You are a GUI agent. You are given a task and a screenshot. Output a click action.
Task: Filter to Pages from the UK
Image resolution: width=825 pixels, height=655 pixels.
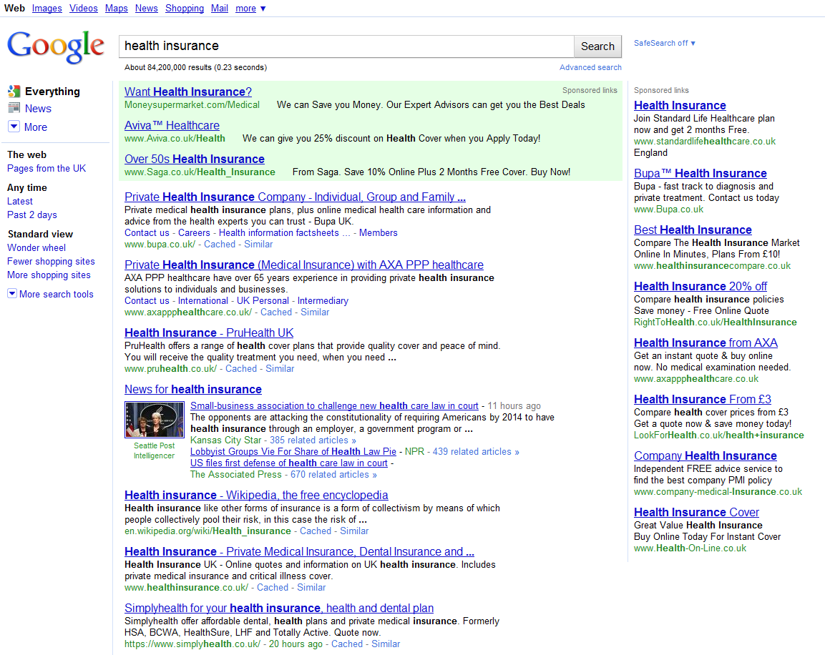pos(47,169)
